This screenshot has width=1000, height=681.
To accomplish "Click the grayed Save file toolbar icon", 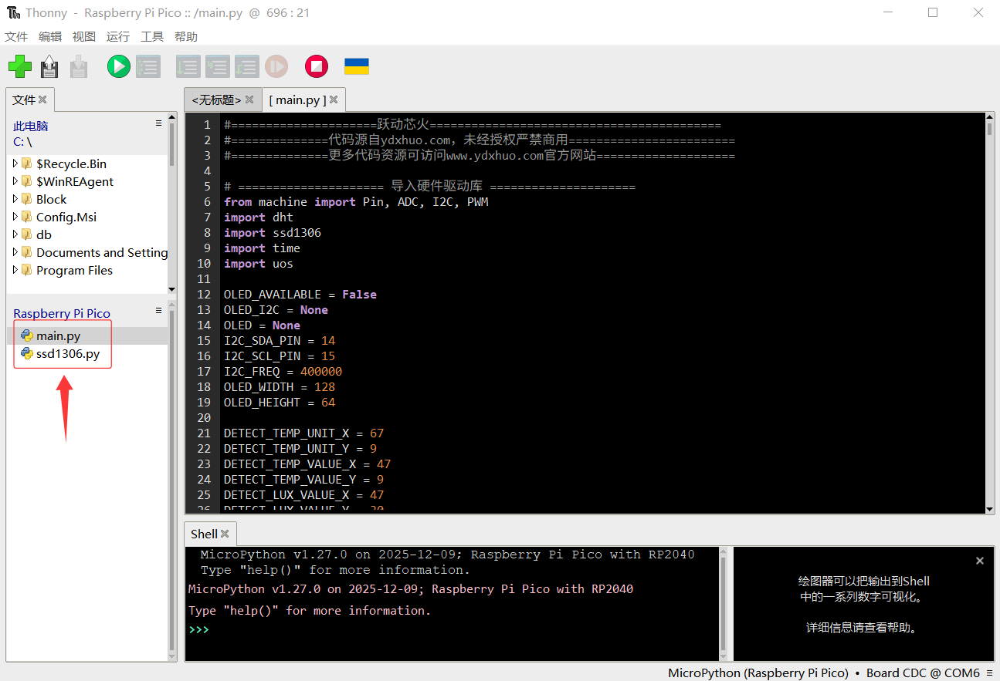I will pyautogui.click(x=79, y=66).
